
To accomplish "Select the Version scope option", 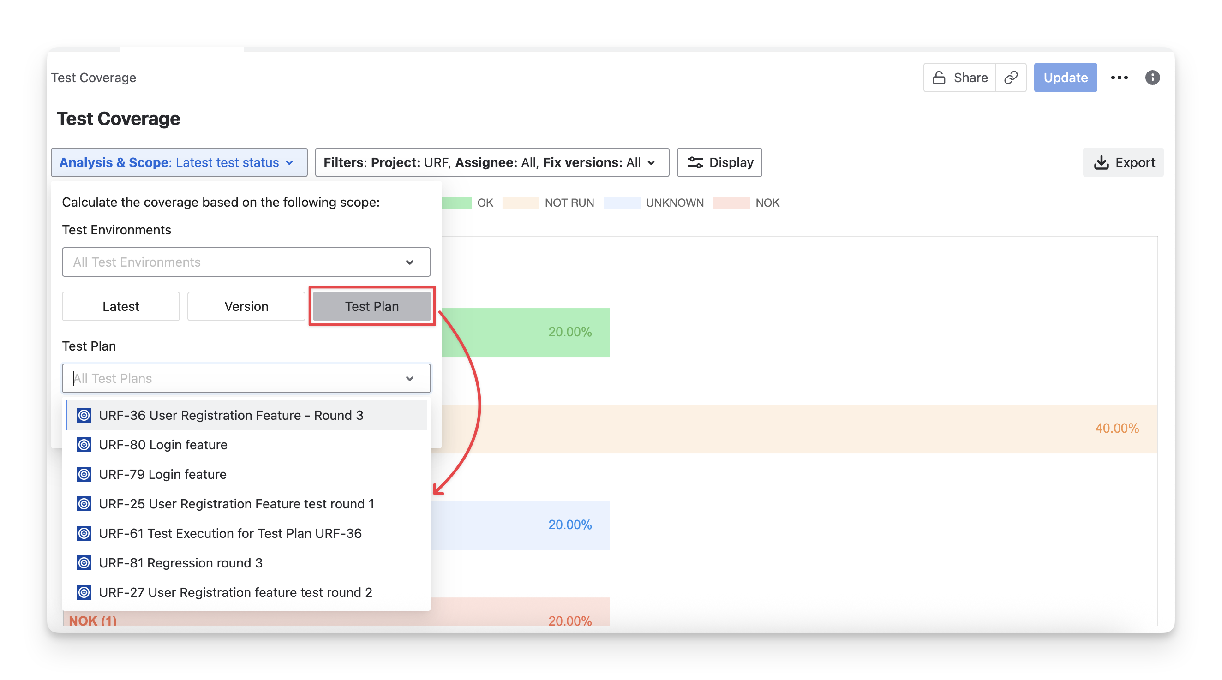I will click(246, 306).
